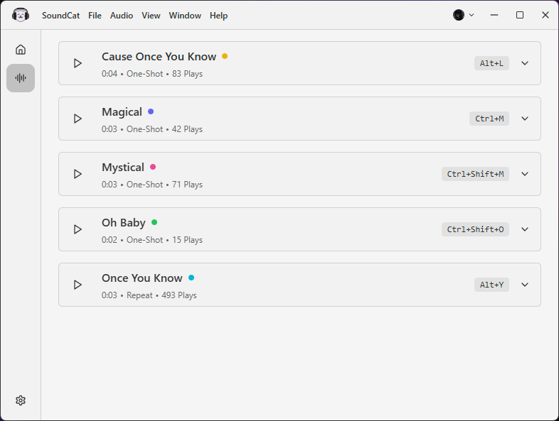Click the SoundCat cat logo
The width and height of the screenshot is (559, 421).
(x=21, y=16)
